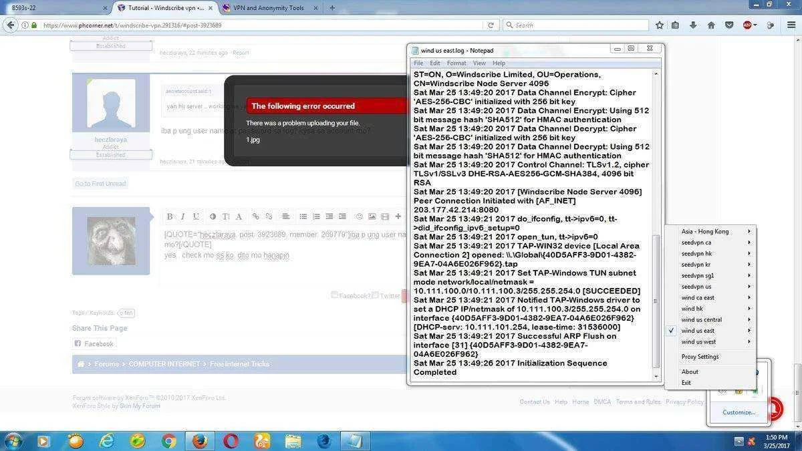This screenshot has width=802, height=451.
Task: Insert link using editor chain icon
Action: (256, 216)
